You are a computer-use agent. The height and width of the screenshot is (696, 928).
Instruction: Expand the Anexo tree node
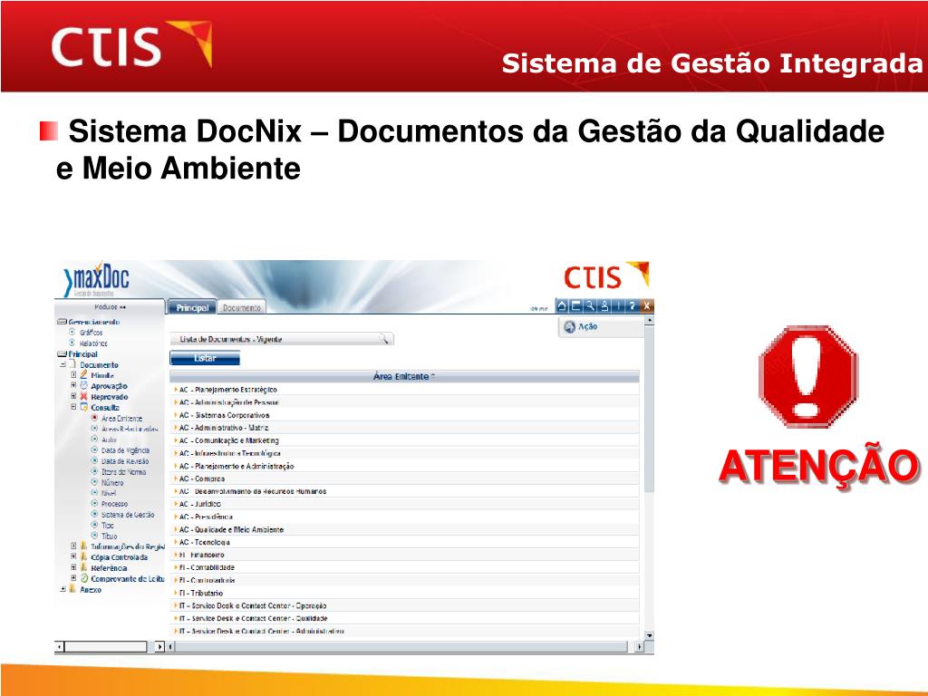pyautogui.click(x=63, y=588)
